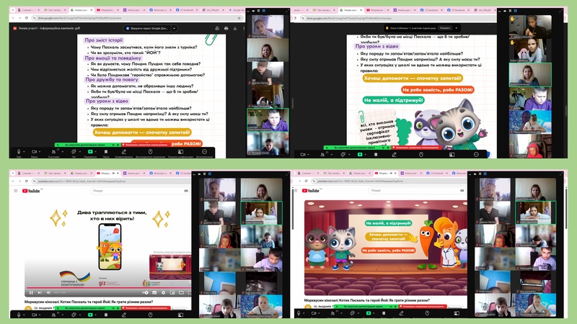Mute Zoom microphone in 'Про зміст історії' capture
This screenshot has height=324, width=577.
click(x=19, y=151)
